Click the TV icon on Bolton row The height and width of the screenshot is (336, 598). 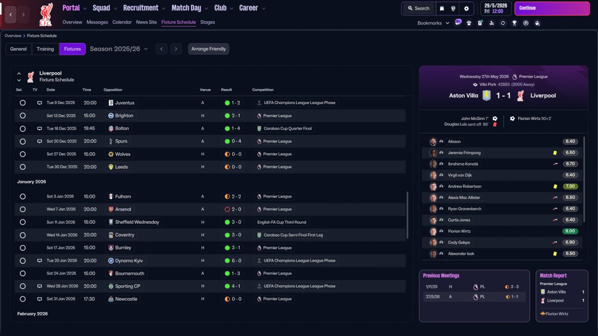tap(39, 128)
